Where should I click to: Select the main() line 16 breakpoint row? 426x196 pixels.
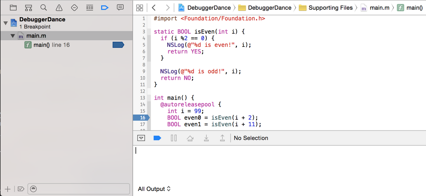(66, 45)
